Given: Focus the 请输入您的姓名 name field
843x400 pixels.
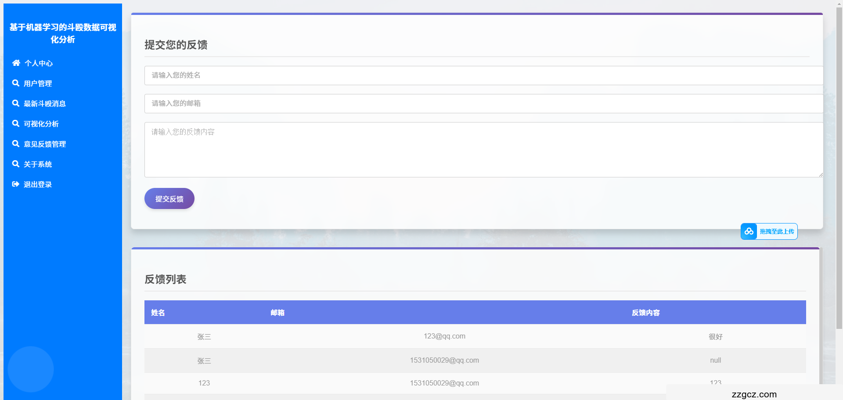Looking at the screenshot, I should [483, 76].
